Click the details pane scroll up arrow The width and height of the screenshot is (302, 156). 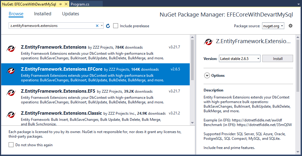(298, 37)
